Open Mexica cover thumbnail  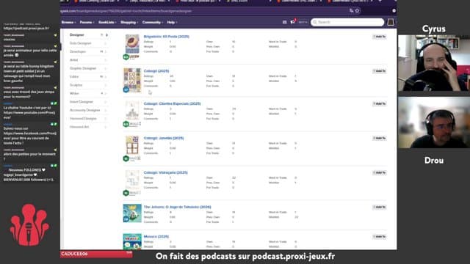point(132,241)
